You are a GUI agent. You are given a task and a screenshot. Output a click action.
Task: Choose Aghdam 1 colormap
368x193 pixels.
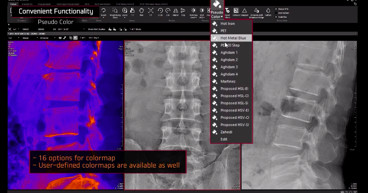231,52
